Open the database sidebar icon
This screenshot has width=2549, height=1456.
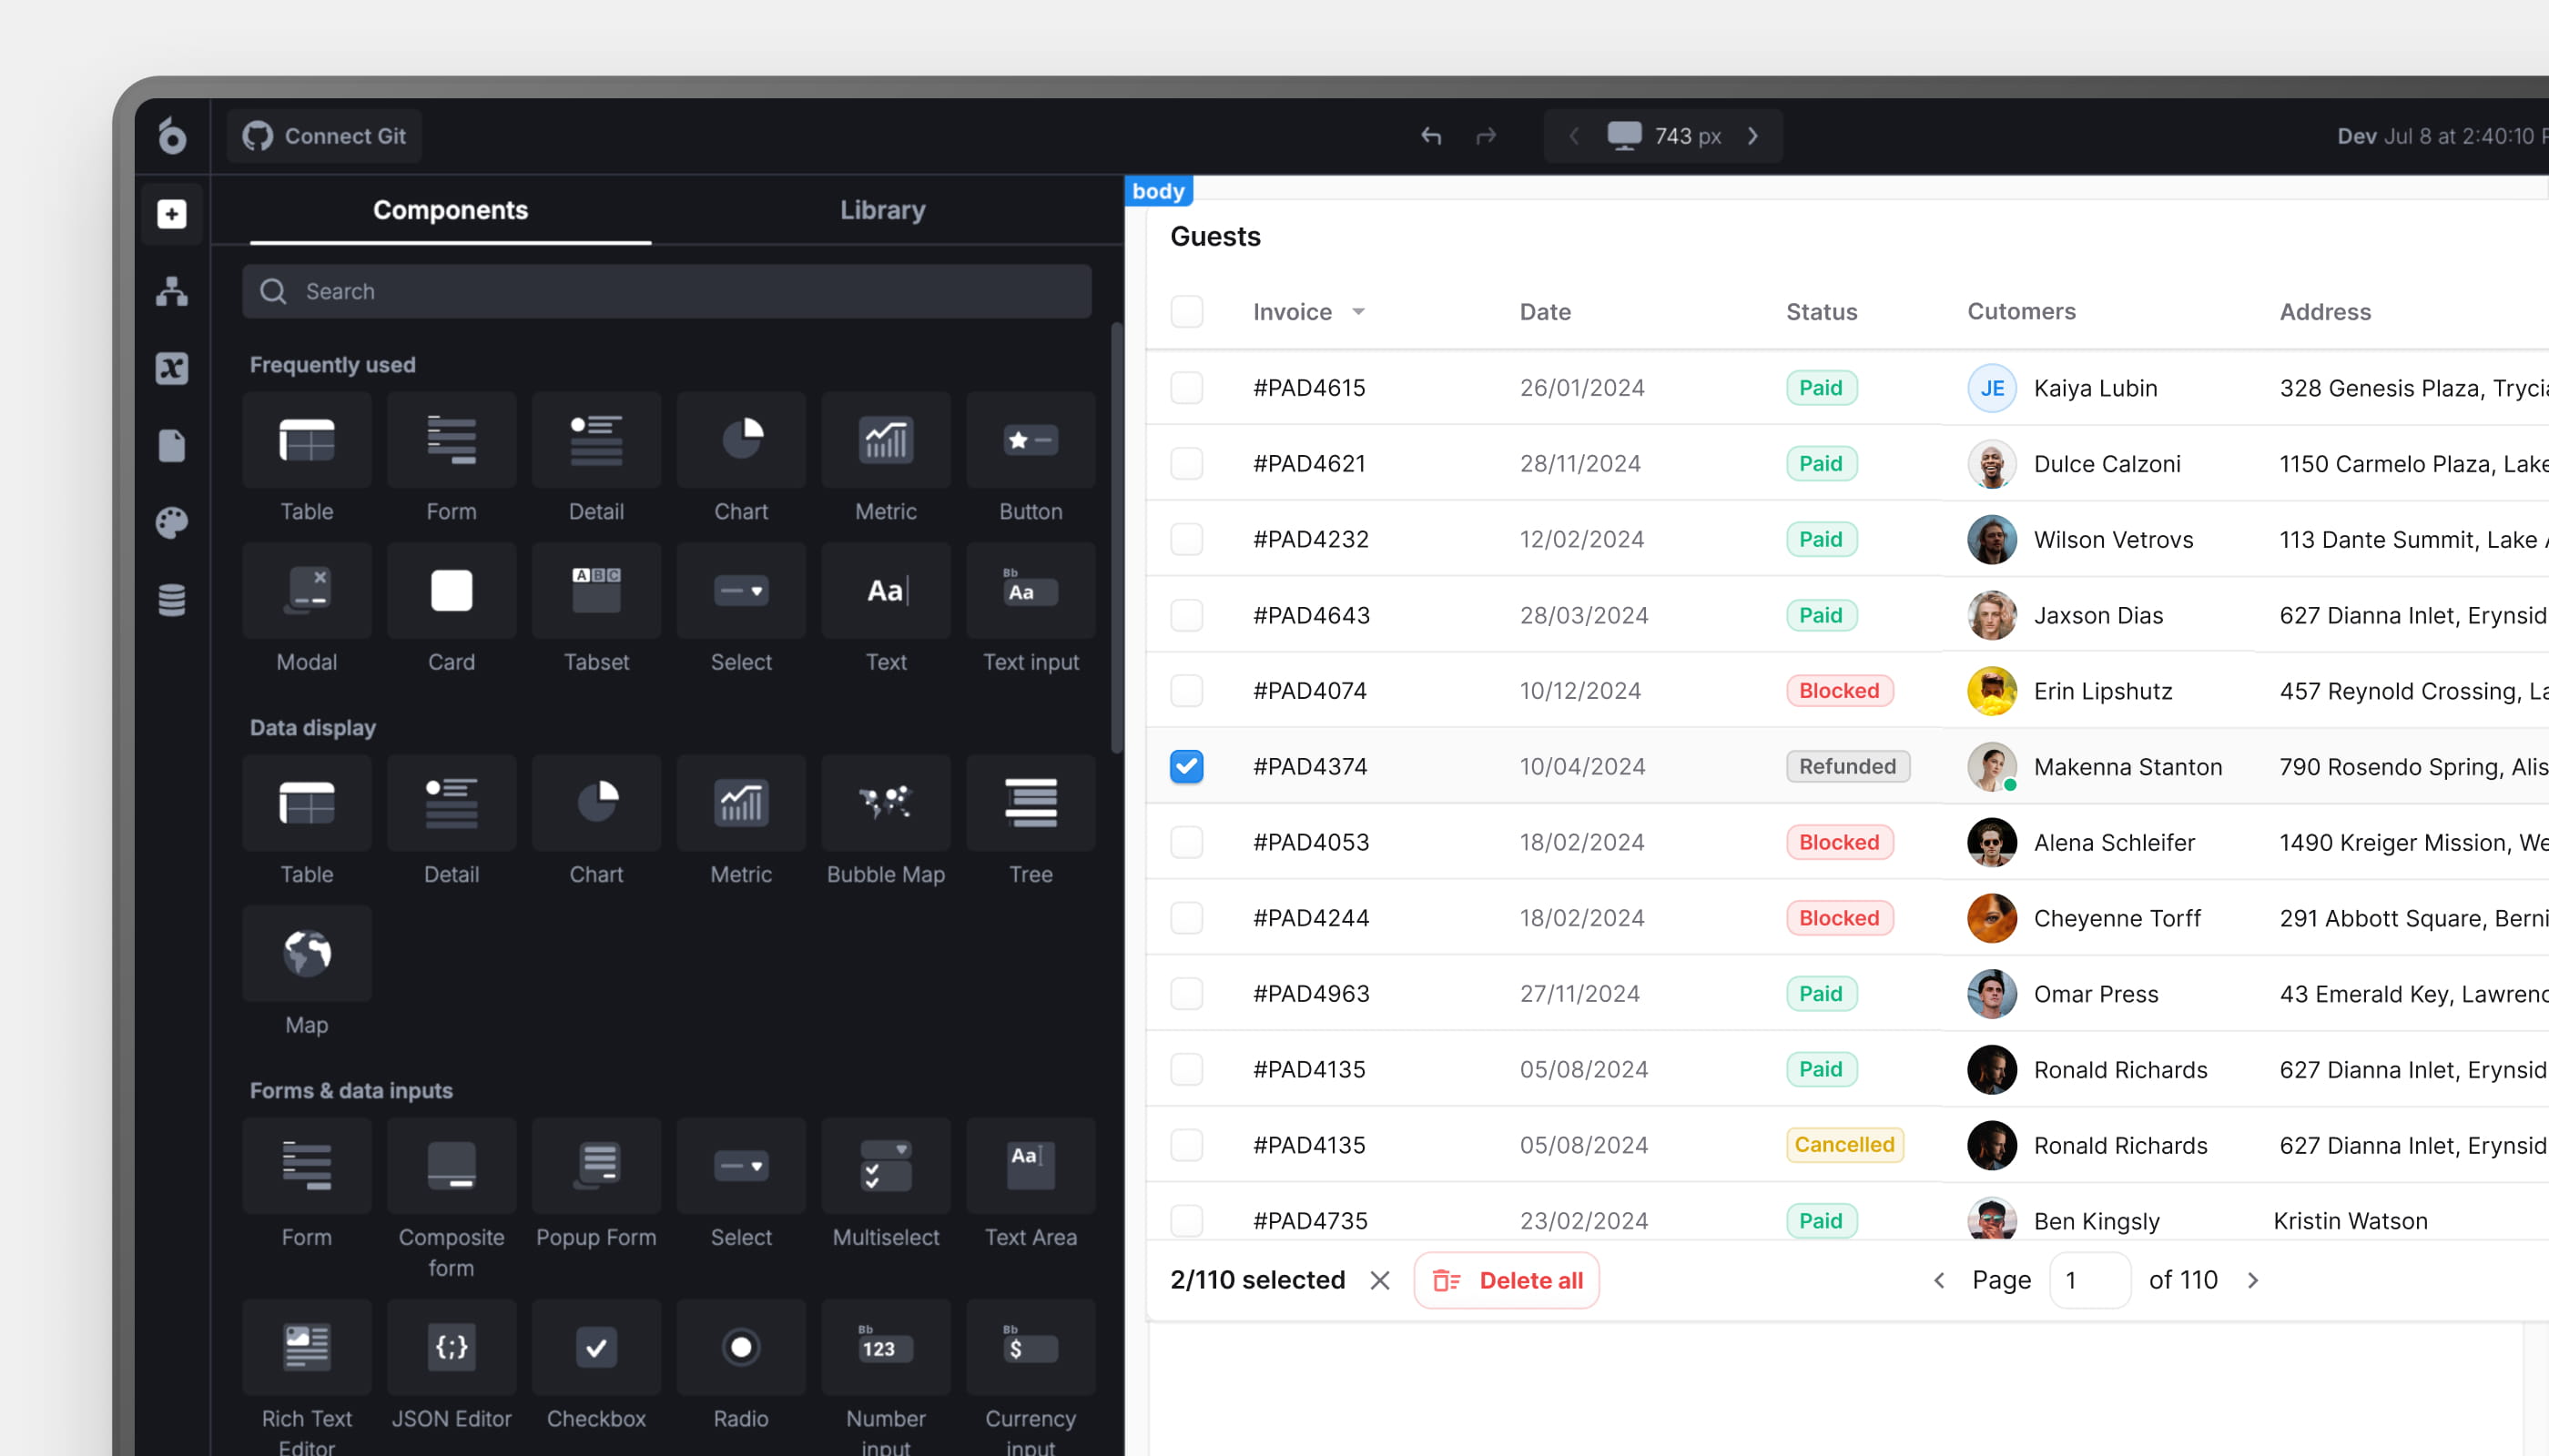click(172, 600)
